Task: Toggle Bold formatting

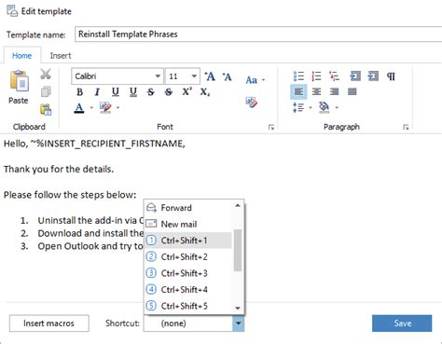Action: tap(79, 92)
